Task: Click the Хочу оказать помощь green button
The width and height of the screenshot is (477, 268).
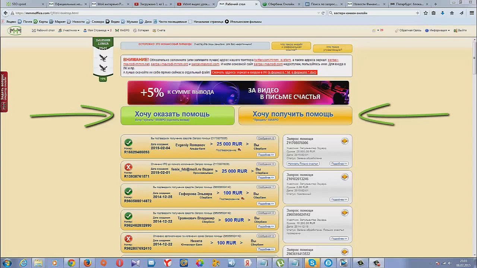Action: [x=177, y=116]
